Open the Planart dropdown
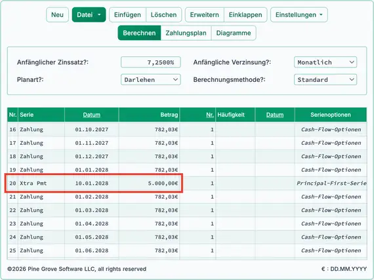 151,79
